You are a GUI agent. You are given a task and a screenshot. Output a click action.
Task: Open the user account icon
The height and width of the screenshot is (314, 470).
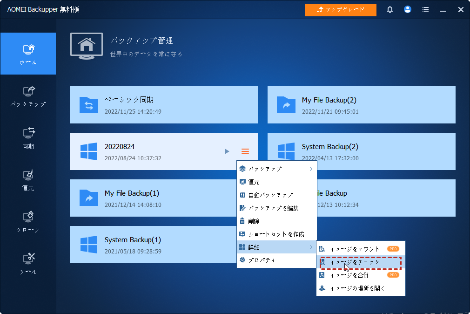tap(407, 10)
